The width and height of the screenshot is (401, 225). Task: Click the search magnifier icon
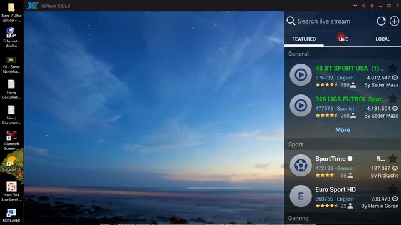[291, 21]
